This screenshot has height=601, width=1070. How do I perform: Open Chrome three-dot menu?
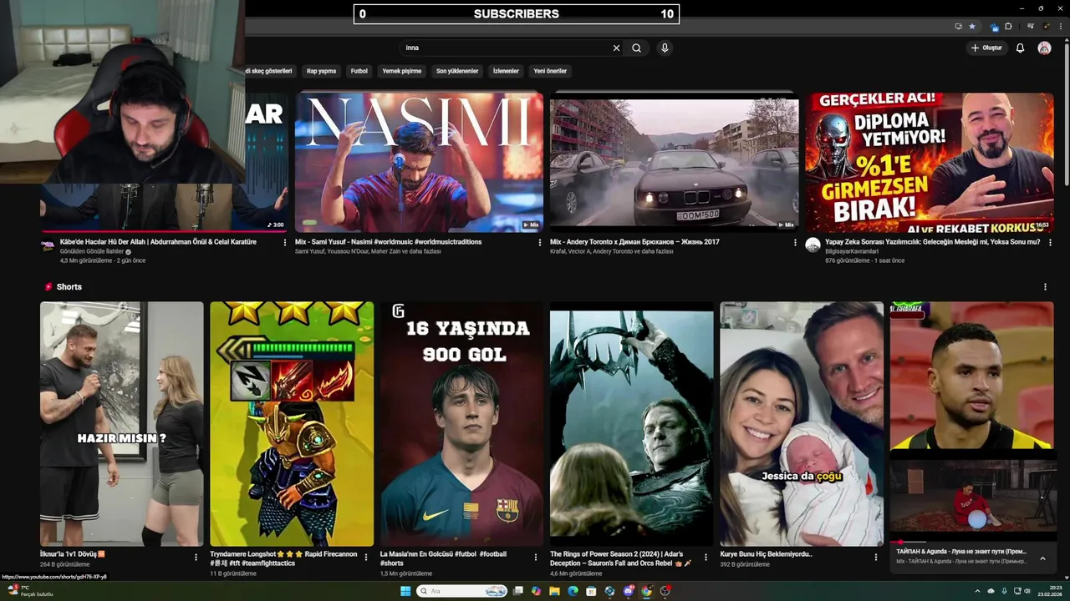(1059, 26)
